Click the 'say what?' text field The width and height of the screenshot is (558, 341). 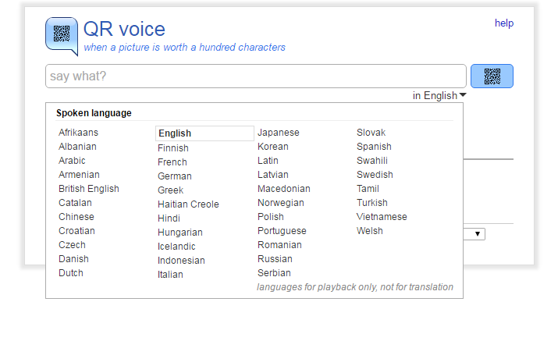pos(256,76)
